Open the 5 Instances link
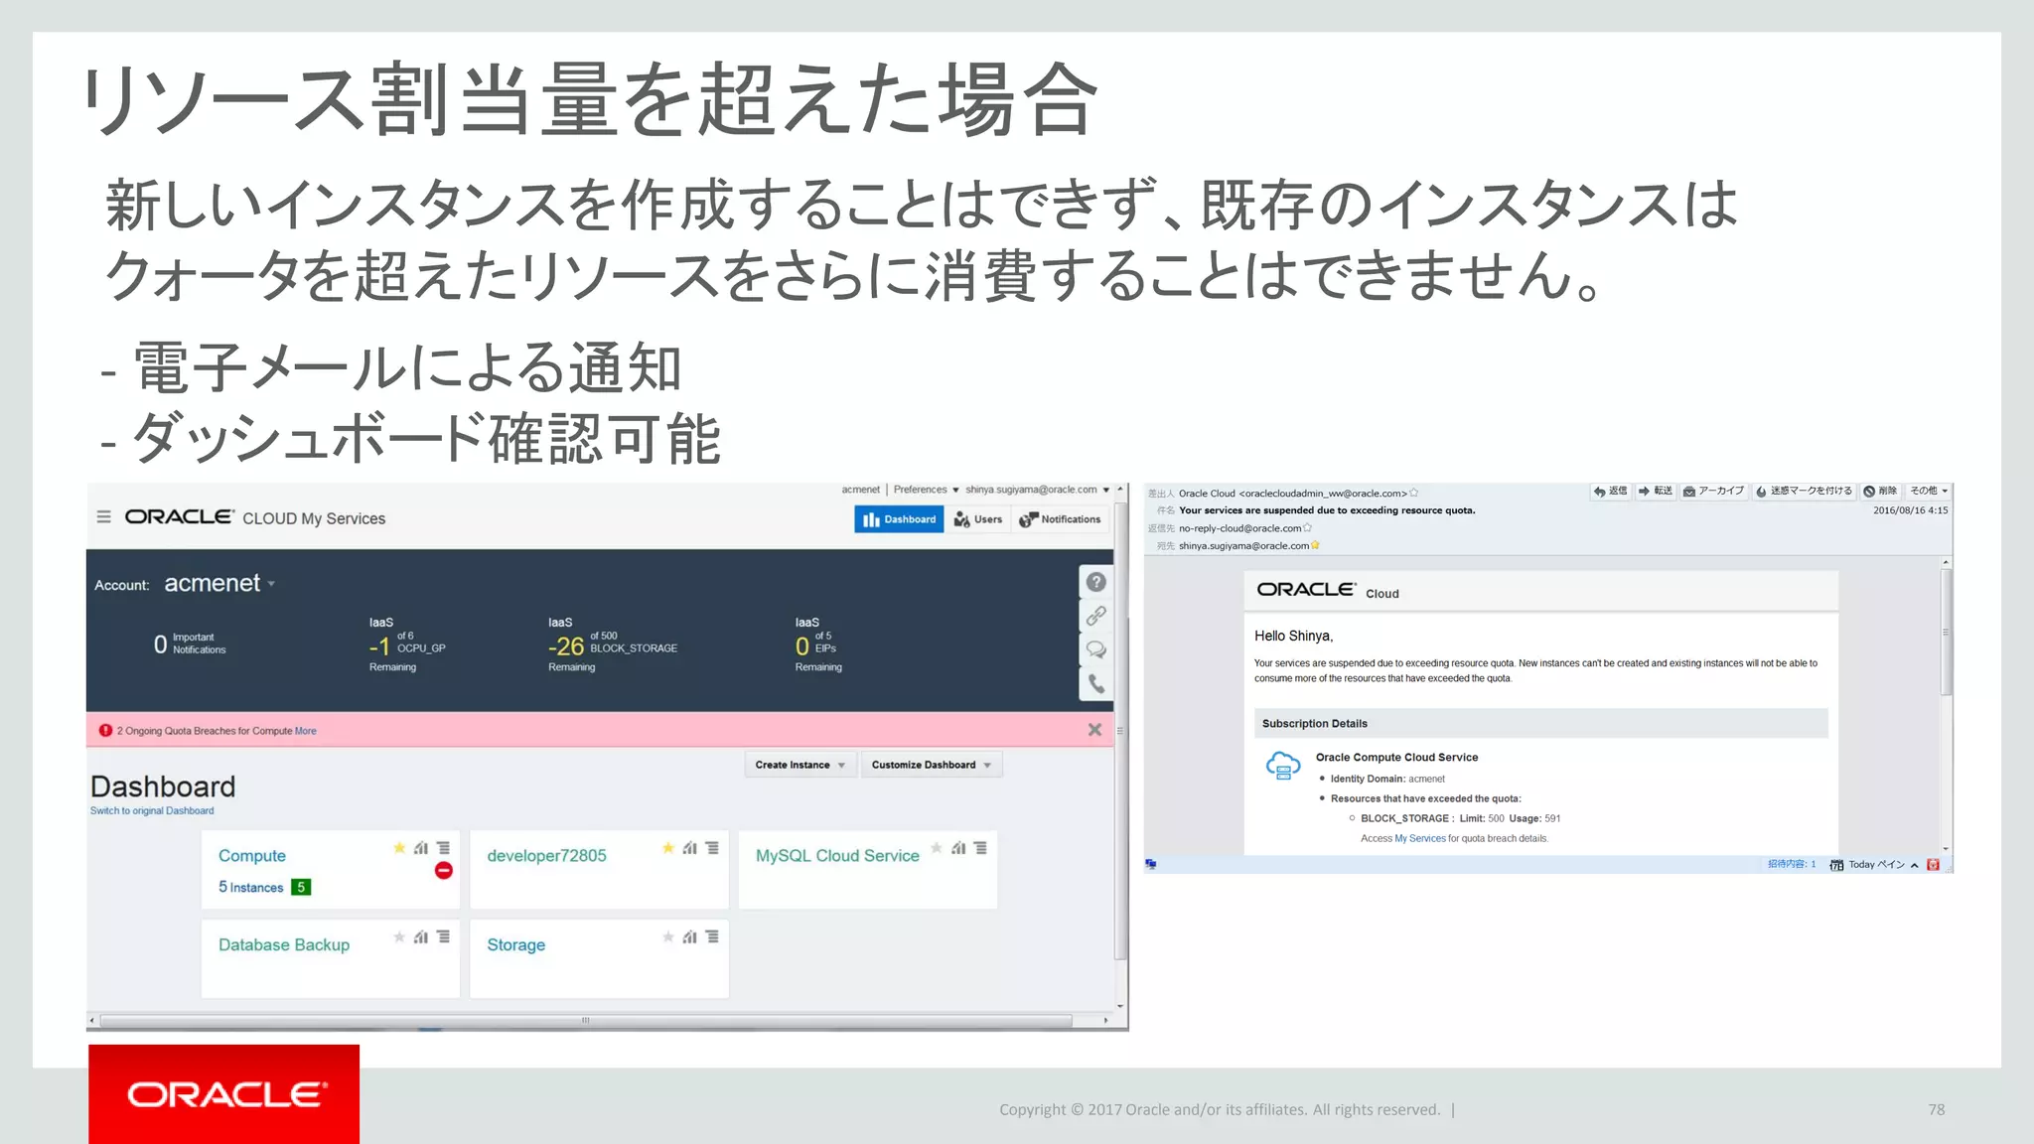This screenshot has width=2034, height=1144. click(250, 887)
